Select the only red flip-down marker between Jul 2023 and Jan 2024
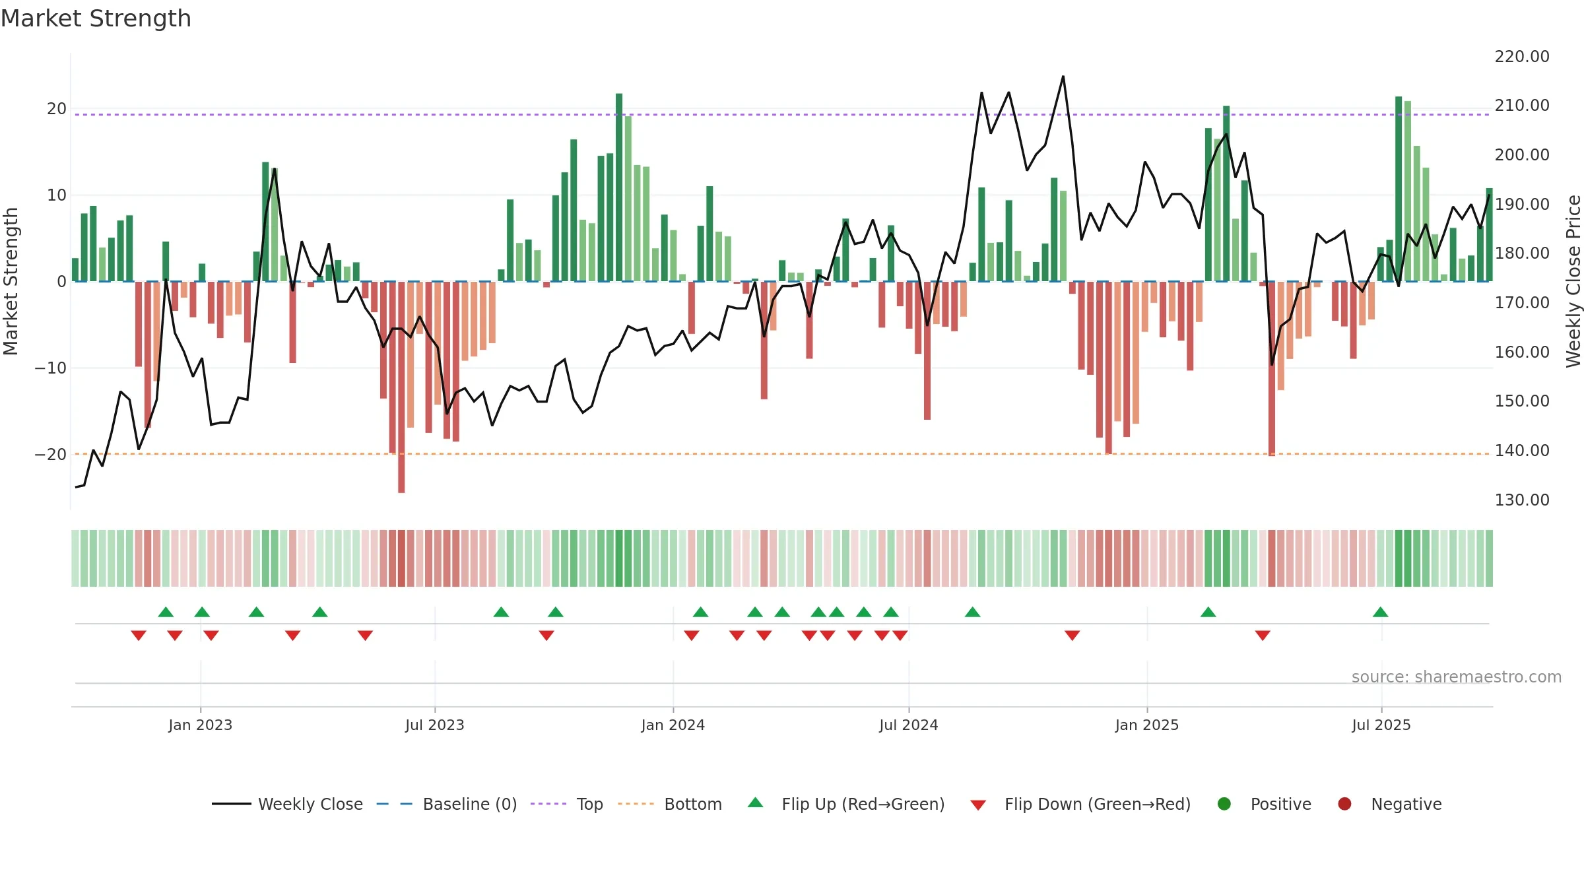The image size is (1584, 891). 546,636
